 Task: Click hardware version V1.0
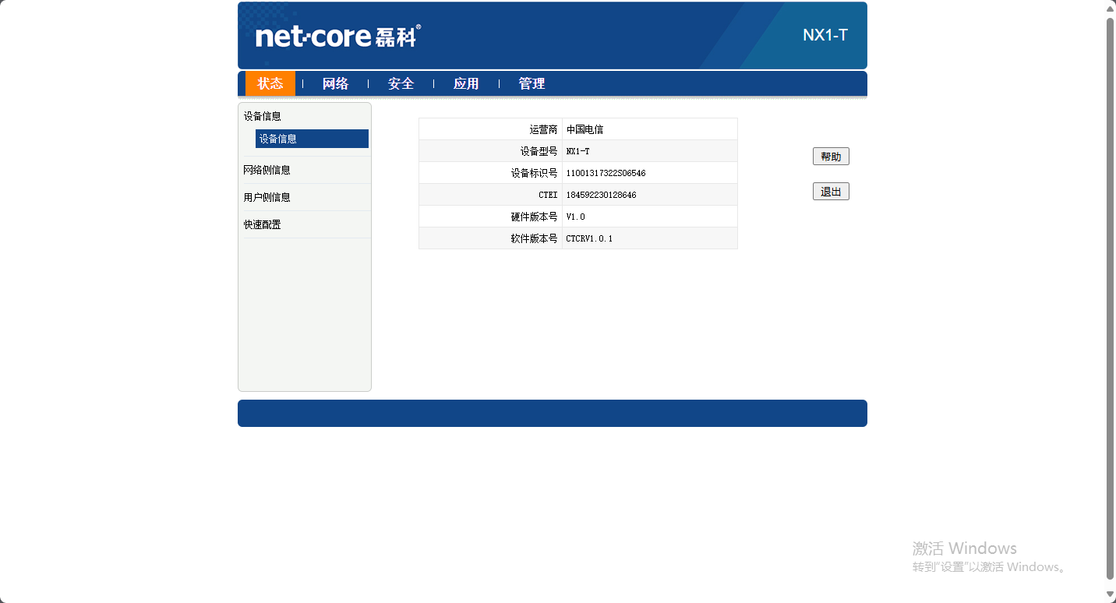click(575, 217)
